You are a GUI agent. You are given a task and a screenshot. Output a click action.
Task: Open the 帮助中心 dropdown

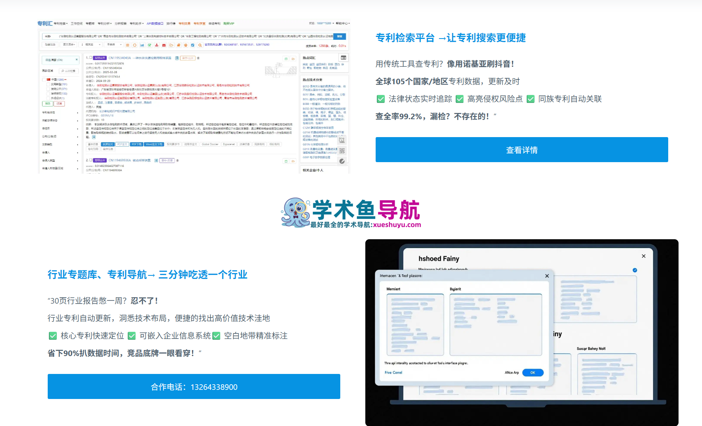tap(343, 23)
